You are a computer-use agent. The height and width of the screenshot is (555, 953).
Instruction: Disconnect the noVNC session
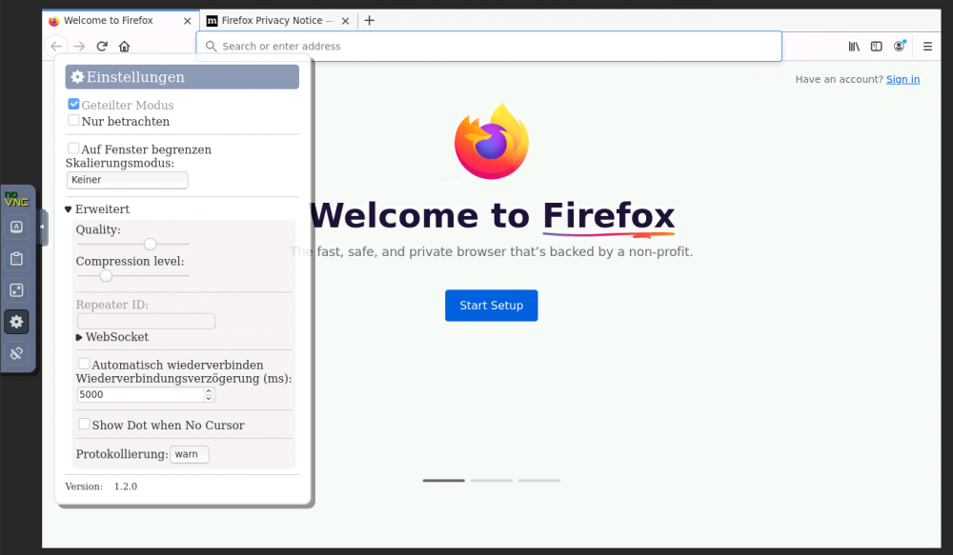pyautogui.click(x=16, y=353)
